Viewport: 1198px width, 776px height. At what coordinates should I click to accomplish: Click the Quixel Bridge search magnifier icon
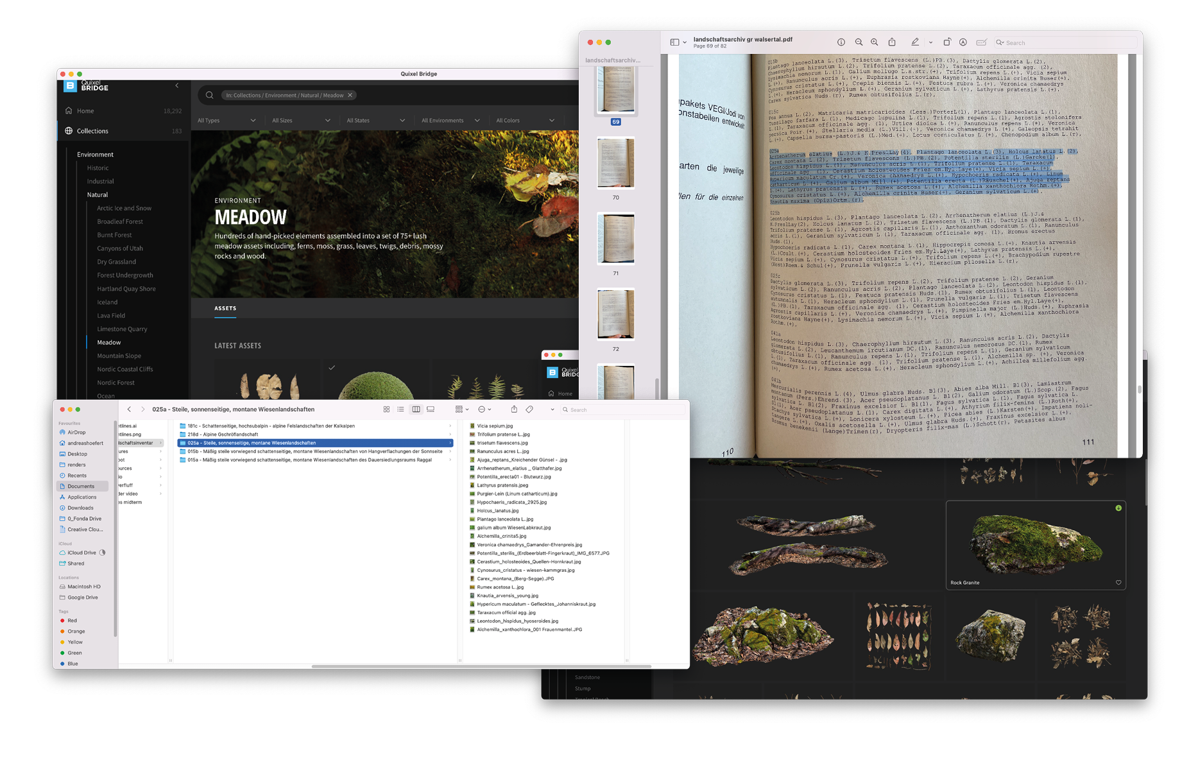(209, 95)
